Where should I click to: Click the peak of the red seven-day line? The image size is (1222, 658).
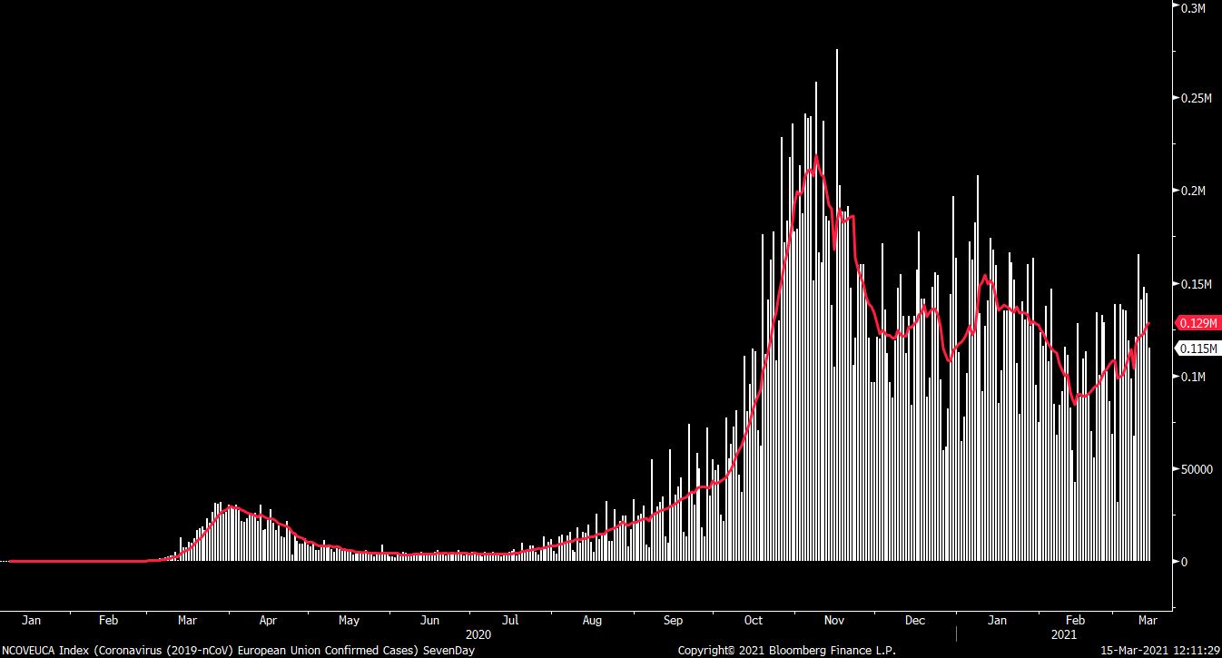(x=816, y=157)
